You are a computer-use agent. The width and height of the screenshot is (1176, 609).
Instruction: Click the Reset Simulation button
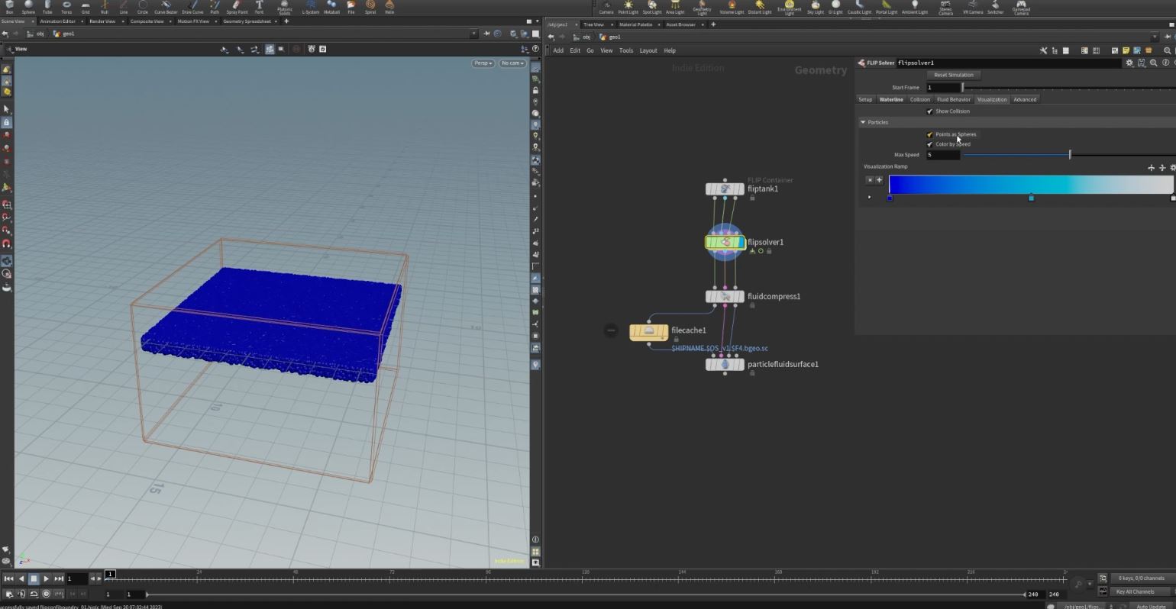[x=953, y=75]
